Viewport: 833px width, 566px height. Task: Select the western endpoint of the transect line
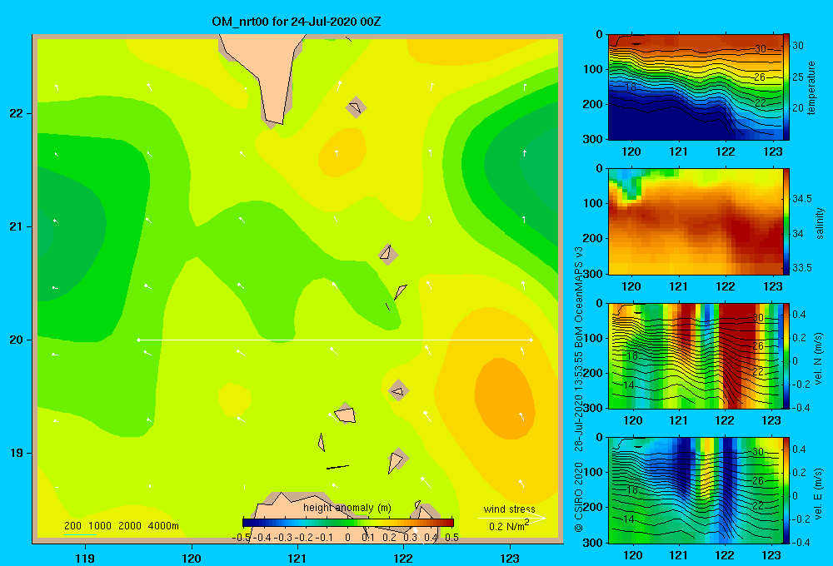click(138, 340)
